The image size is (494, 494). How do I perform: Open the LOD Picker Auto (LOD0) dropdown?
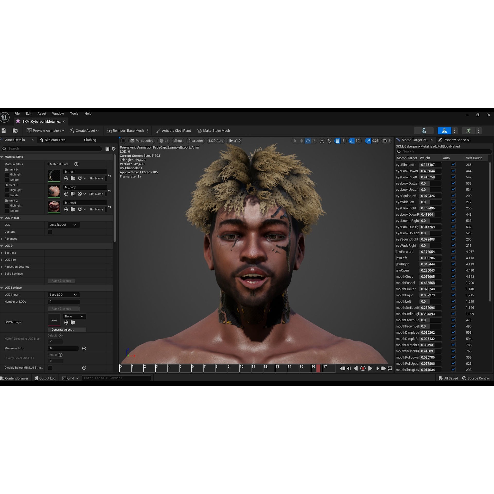click(63, 225)
